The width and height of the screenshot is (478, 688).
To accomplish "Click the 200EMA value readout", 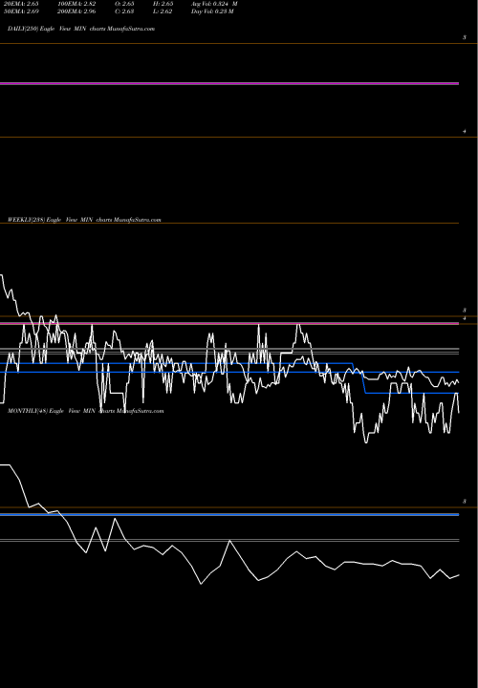I will pos(76,11).
